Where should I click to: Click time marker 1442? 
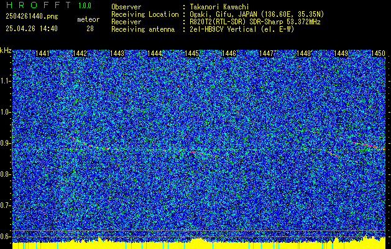coord(80,54)
